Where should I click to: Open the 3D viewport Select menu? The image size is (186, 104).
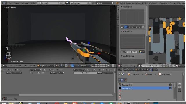pos(18,66)
